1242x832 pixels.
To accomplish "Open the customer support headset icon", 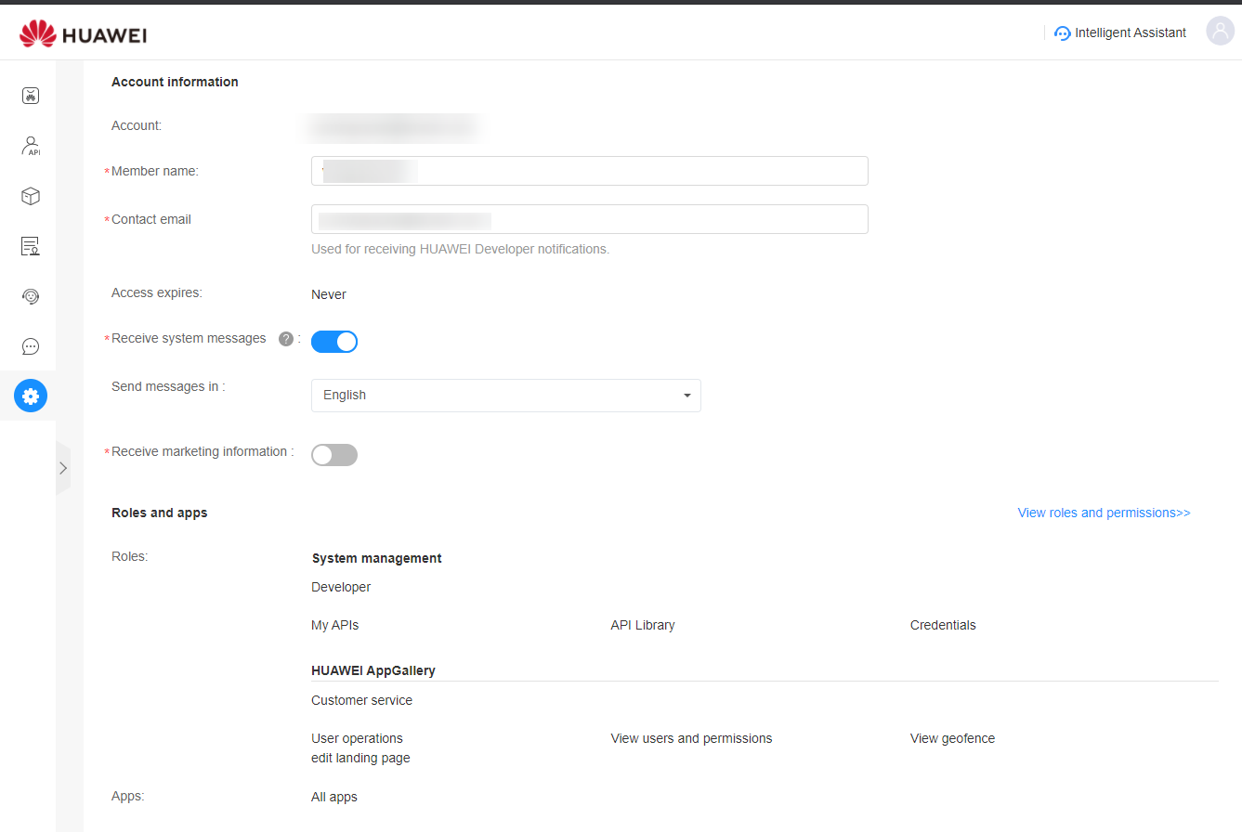I will pyautogui.click(x=31, y=296).
